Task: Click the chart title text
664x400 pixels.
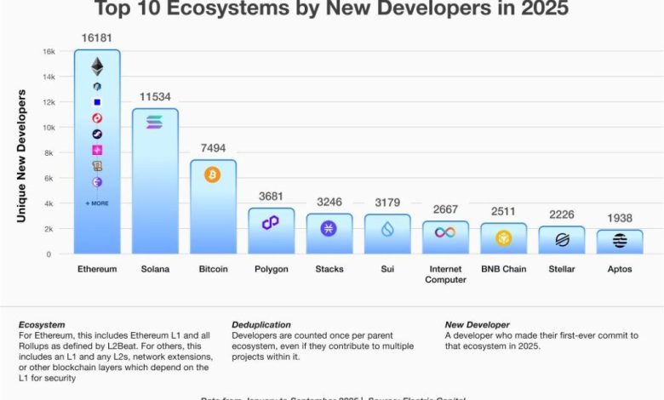Action: [331, 9]
